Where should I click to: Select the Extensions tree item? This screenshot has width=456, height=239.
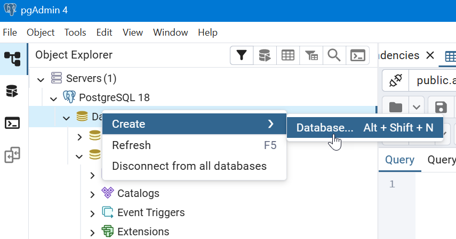click(x=143, y=232)
